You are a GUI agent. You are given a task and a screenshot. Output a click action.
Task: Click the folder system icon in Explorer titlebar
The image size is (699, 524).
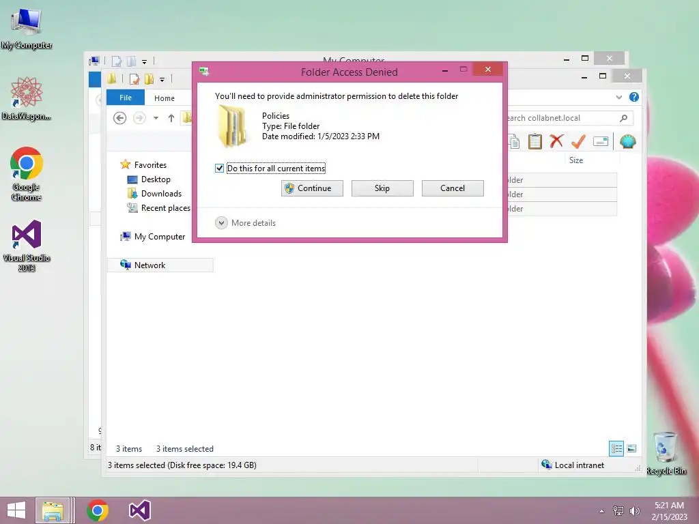point(111,79)
